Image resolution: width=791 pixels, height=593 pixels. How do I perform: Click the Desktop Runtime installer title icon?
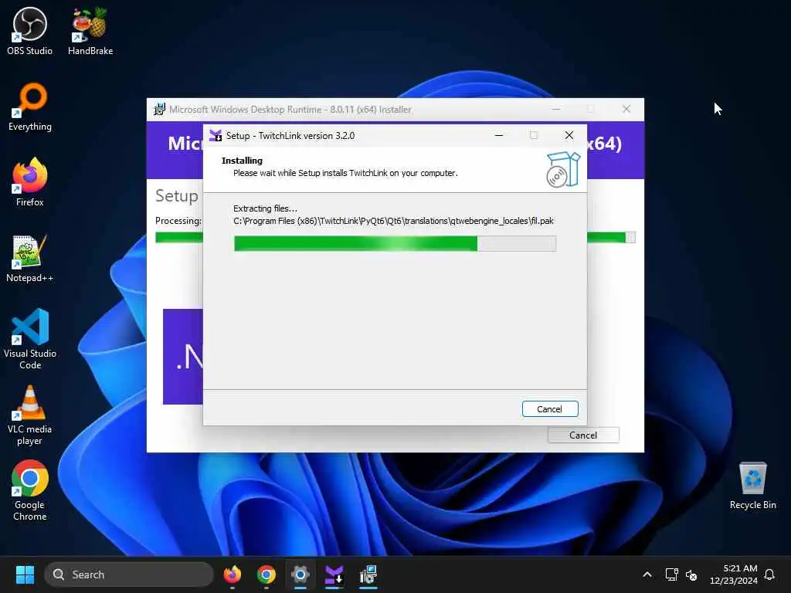click(159, 110)
